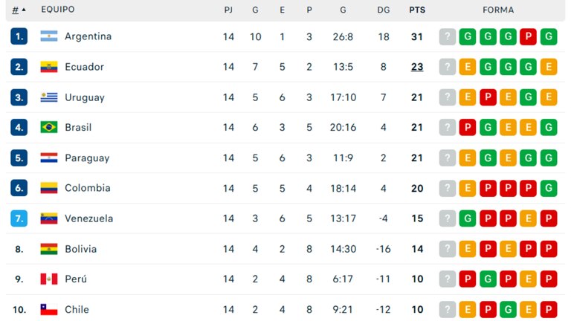The width and height of the screenshot is (571, 321).
Task: Click Ecuador's underlined 23 points value
Action: pos(417,67)
